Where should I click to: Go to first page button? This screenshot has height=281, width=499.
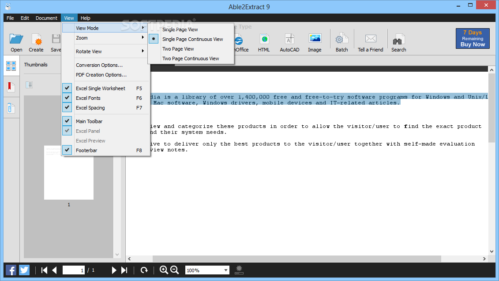[44, 270]
